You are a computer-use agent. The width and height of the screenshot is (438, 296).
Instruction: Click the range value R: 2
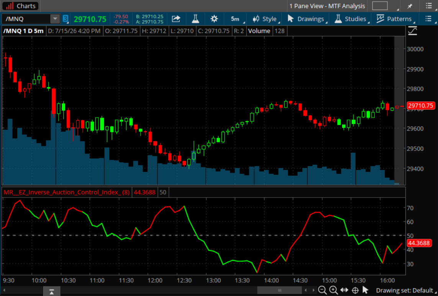coord(238,31)
